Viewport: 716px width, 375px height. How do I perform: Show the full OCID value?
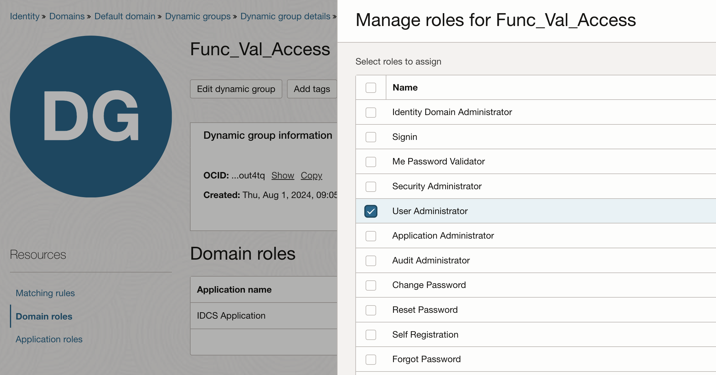tap(283, 175)
